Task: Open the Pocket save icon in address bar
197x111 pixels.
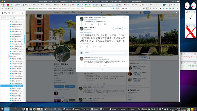Action: coord(126,8)
